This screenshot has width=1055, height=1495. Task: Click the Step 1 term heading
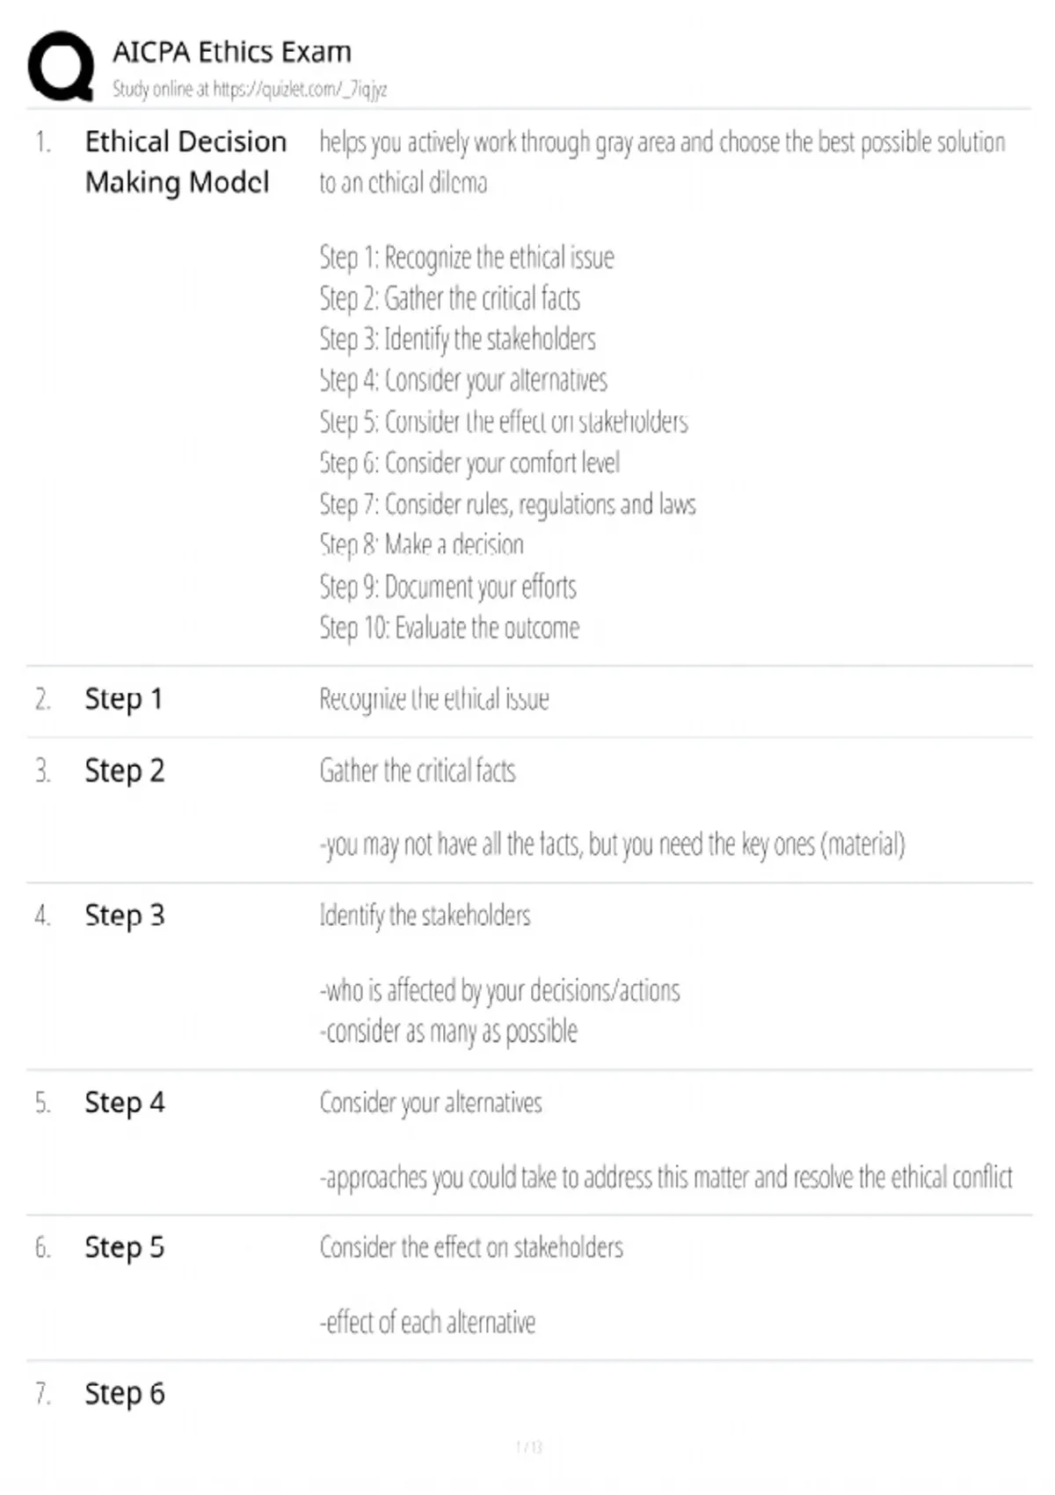point(124,699)
